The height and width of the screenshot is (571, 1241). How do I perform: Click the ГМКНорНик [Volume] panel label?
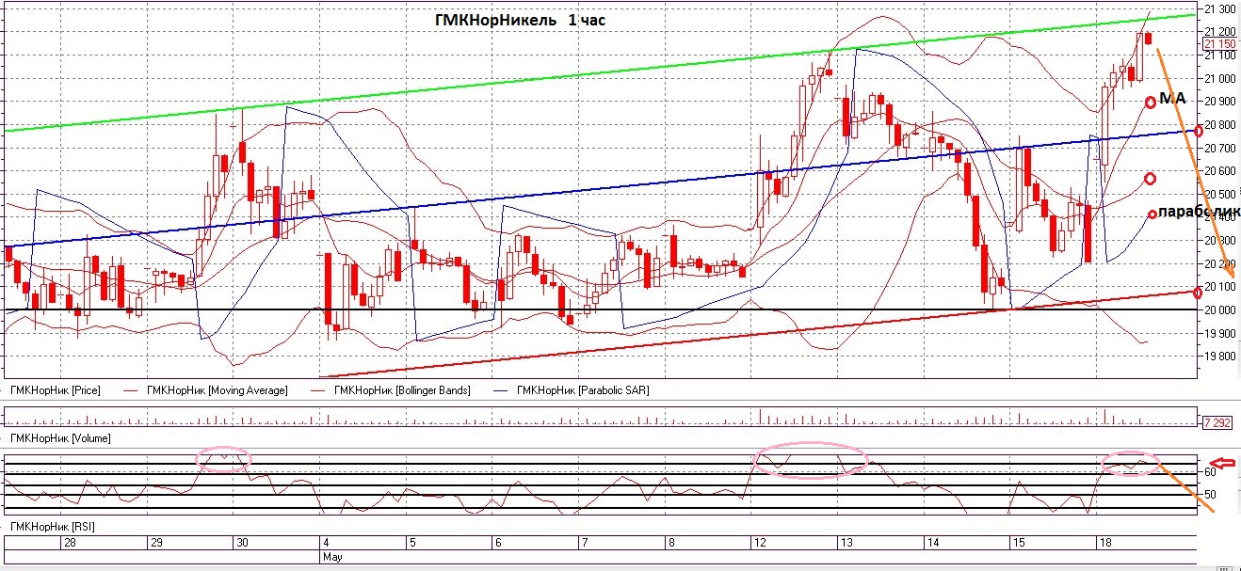(x=59, y=438)
